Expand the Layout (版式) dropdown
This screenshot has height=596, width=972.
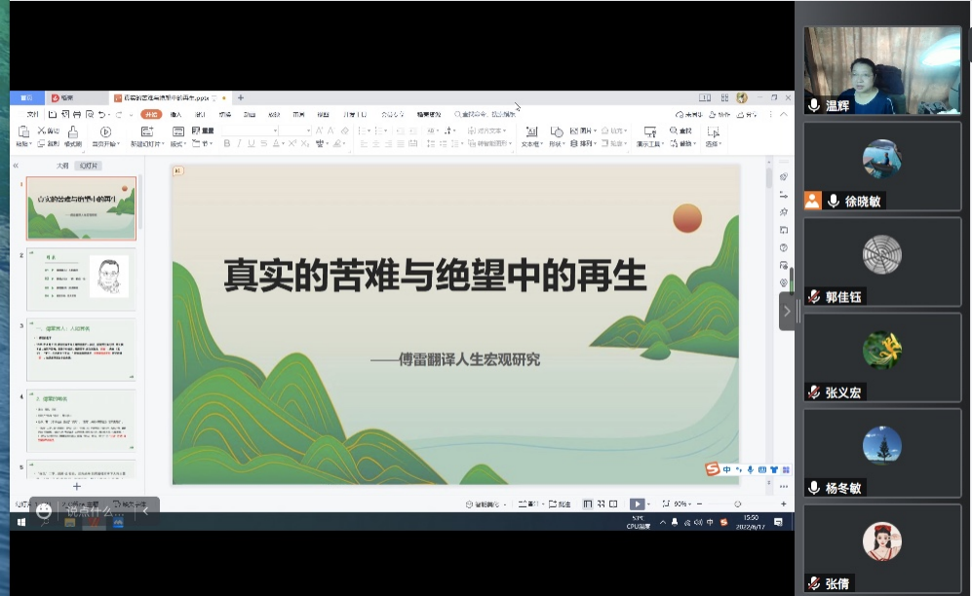click(x=179, y=144)
